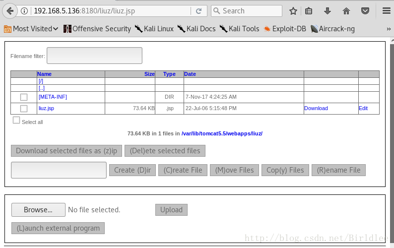
Task: Go to the Home page icon
Action: point(346,11)
